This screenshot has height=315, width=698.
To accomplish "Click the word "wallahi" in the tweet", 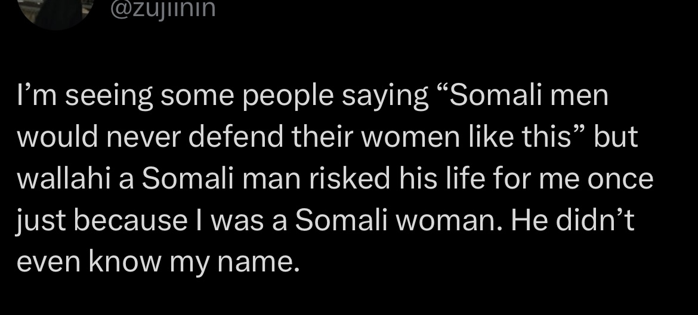I will pyautogui.click(x=63, y=179).
